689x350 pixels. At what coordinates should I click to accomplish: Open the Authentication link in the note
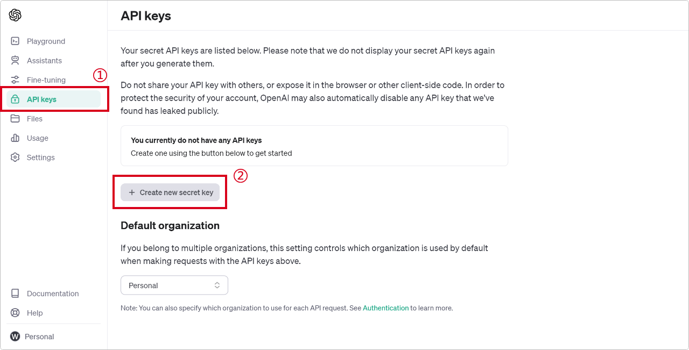tap(385, 308)
